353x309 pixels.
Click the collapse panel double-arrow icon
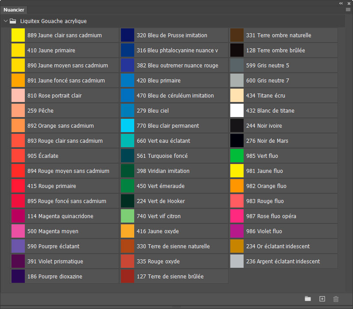pos(341,3)
